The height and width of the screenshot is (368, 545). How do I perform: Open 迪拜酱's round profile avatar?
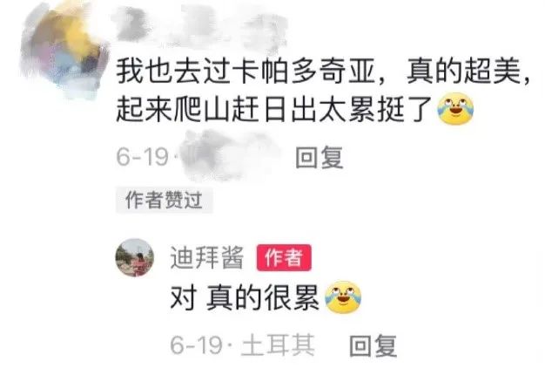tap(135, 257)
